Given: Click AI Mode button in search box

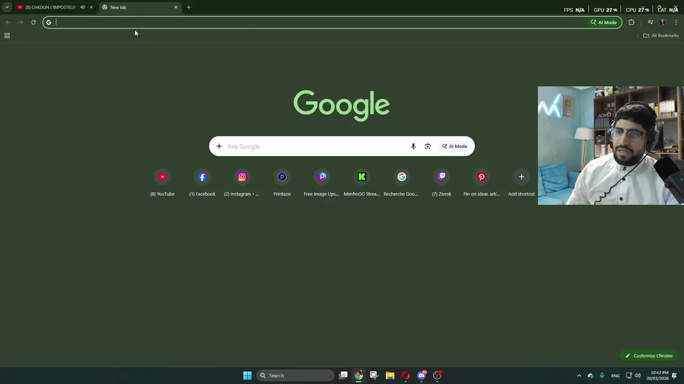Looking at the screenshot, I should [455, 146].
